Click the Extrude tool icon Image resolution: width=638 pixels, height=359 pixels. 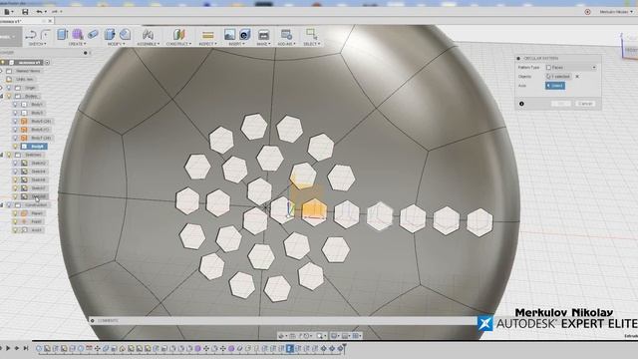coord(62,34)
